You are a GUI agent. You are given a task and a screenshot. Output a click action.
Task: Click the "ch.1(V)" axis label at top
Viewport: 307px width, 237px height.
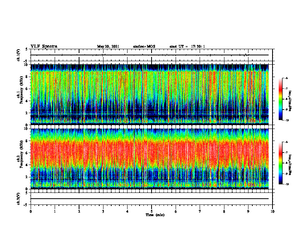(x=19, y=55)
